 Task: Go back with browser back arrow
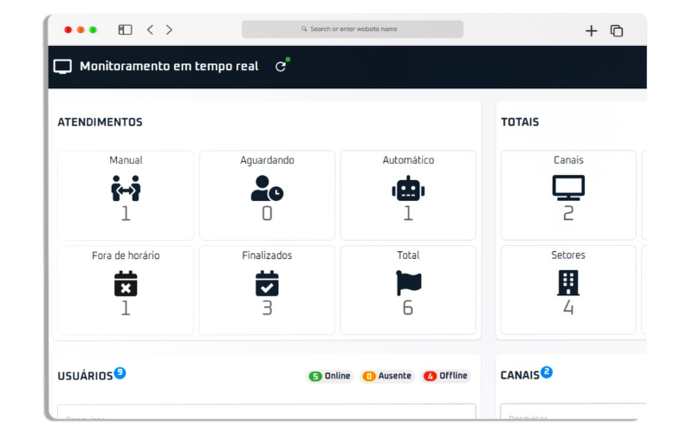[150, 29]
